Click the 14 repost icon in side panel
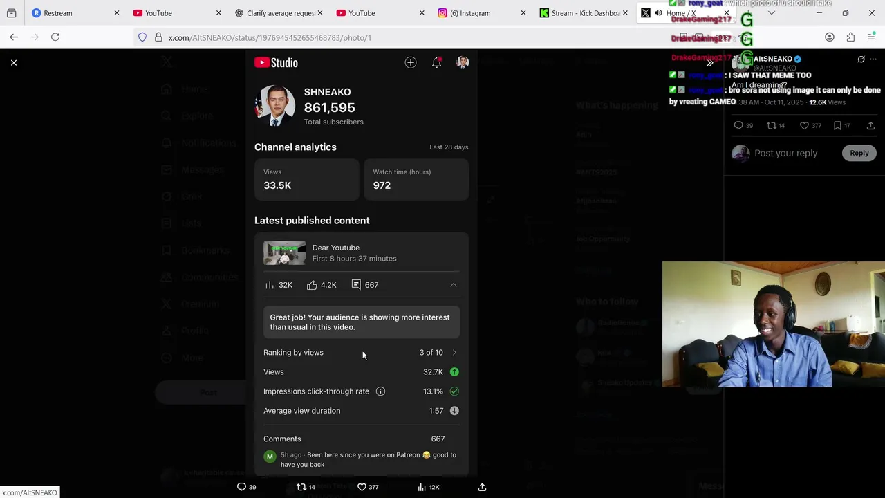This screenshot has width=885, height=498. 772,125
